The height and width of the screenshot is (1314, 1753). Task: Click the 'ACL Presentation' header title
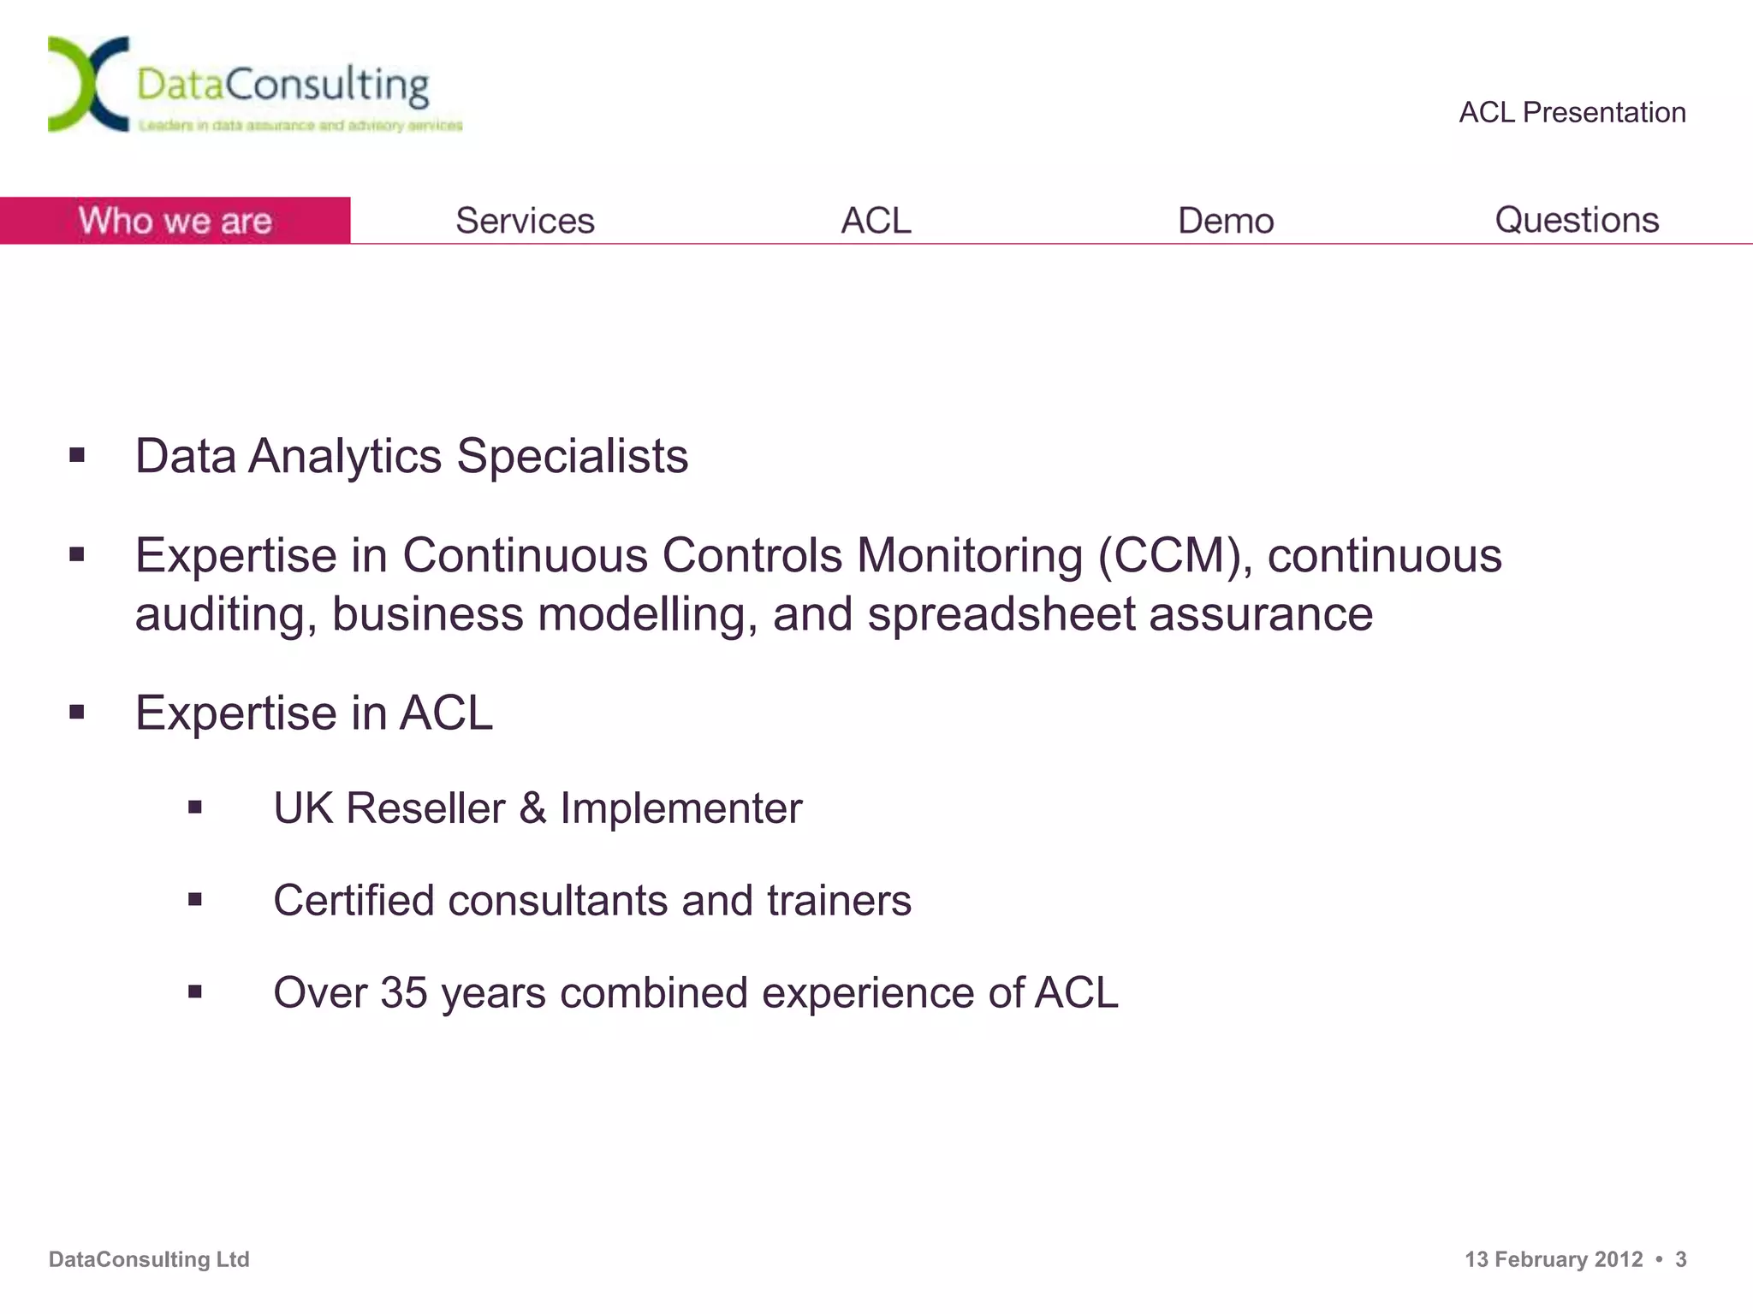[x=1572, y=112]
